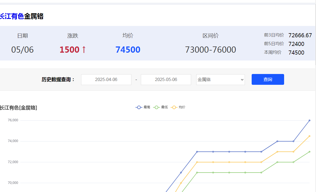Click the 长江有色[金属铬] chart title
This screenshot has height=192, width=316.
coord(18,108)
